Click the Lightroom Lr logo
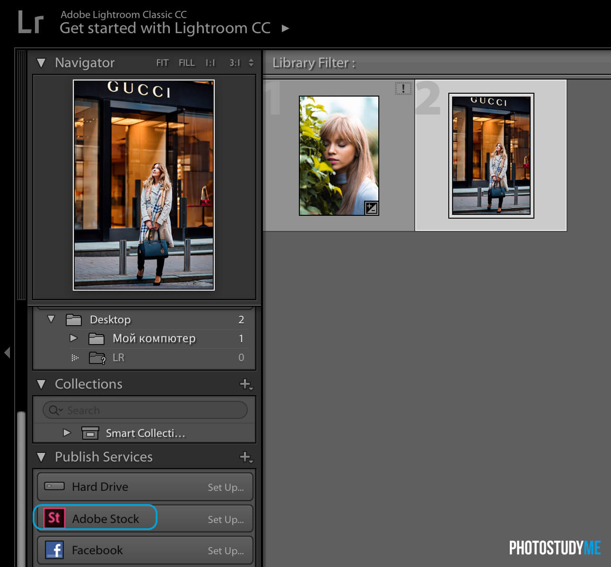Viewport: 611px width, 567px height. (31, 22)
